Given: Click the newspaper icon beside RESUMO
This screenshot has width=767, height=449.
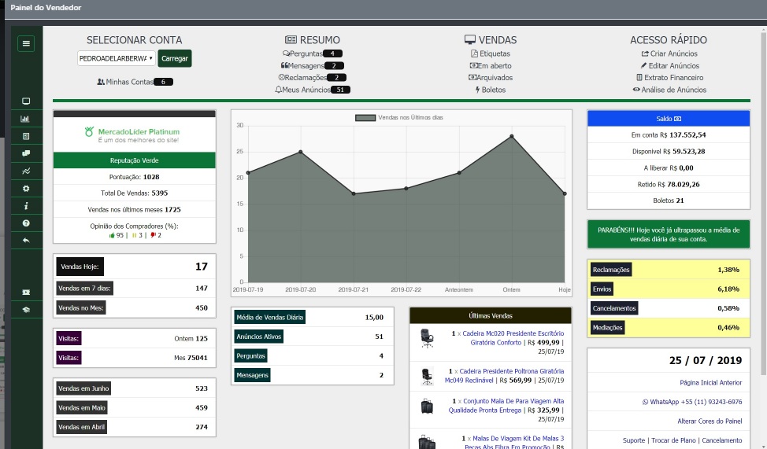Looking at the screenshot, I should click(x=291, y=39).
